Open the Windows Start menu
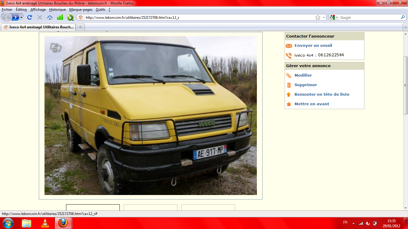This screenshot has width=408, height=229. pyautogui.click(x=8, y=223)
